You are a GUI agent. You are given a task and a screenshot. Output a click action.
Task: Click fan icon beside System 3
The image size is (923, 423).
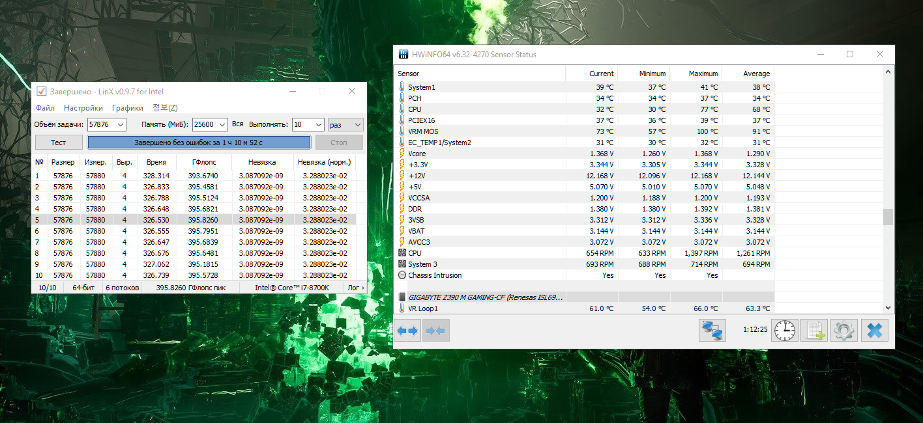(402, 264)
